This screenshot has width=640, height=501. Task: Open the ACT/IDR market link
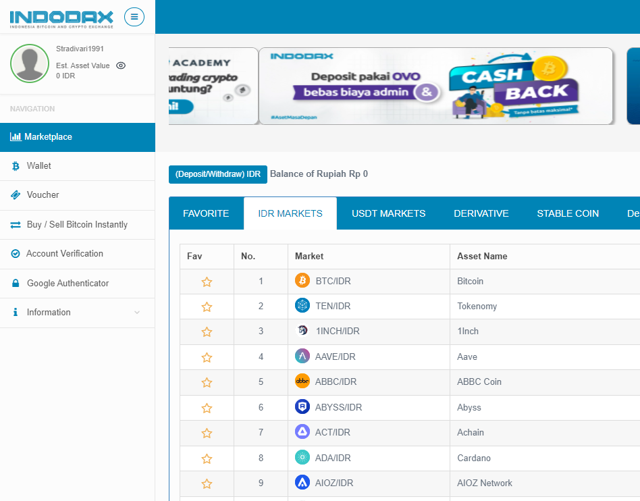click(332, 432)
